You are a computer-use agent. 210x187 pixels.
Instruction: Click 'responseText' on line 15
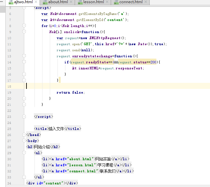(x=129, y=68)
